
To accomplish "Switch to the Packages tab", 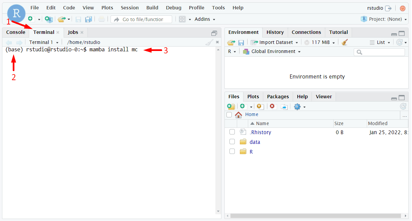I will point(278,97).
